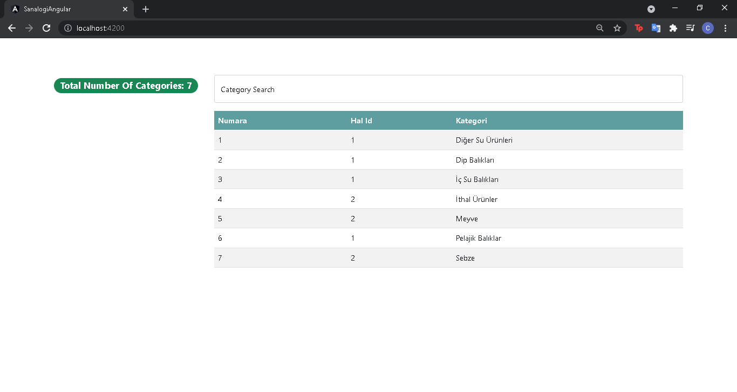Click Numara 4 in İthal Ürünler row
Viewport: 737px width, 392px height.
[220, 199]
